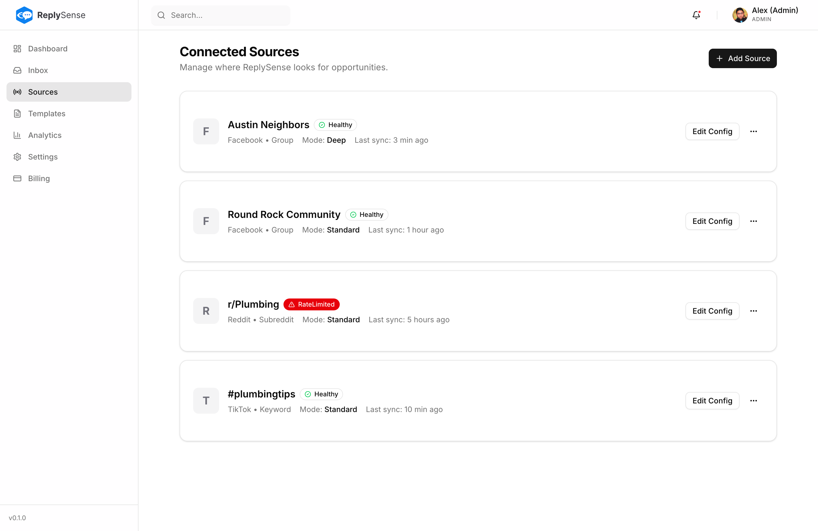Click the Sources broadcast icon
The width and height of the screenshot is (818, 531).
(x=18, y=92)
